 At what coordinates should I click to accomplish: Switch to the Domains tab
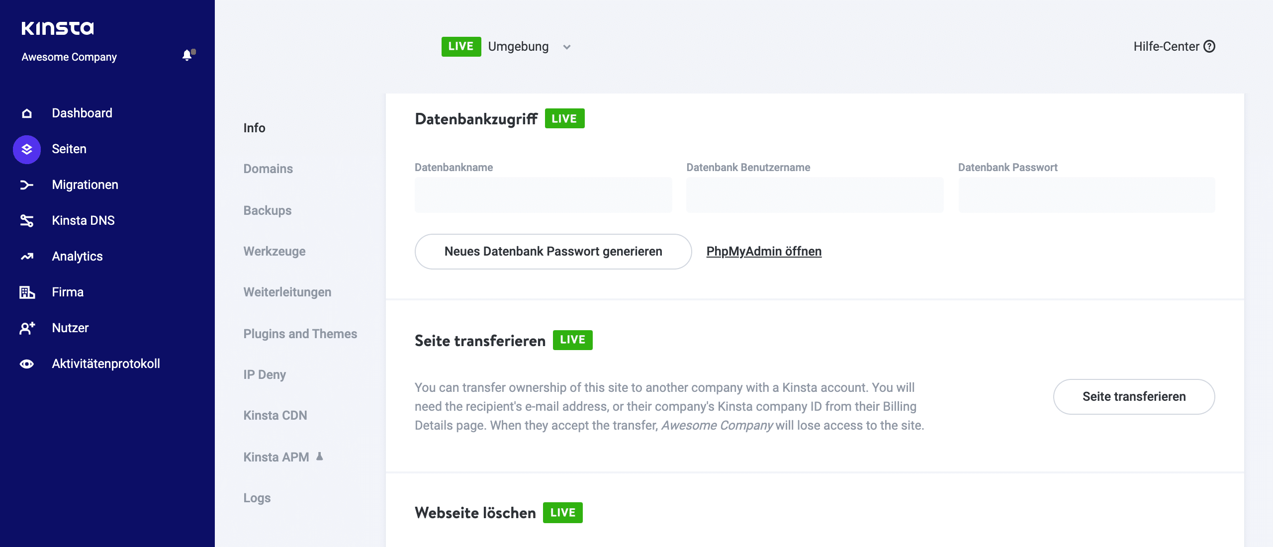tap(268, 169)
